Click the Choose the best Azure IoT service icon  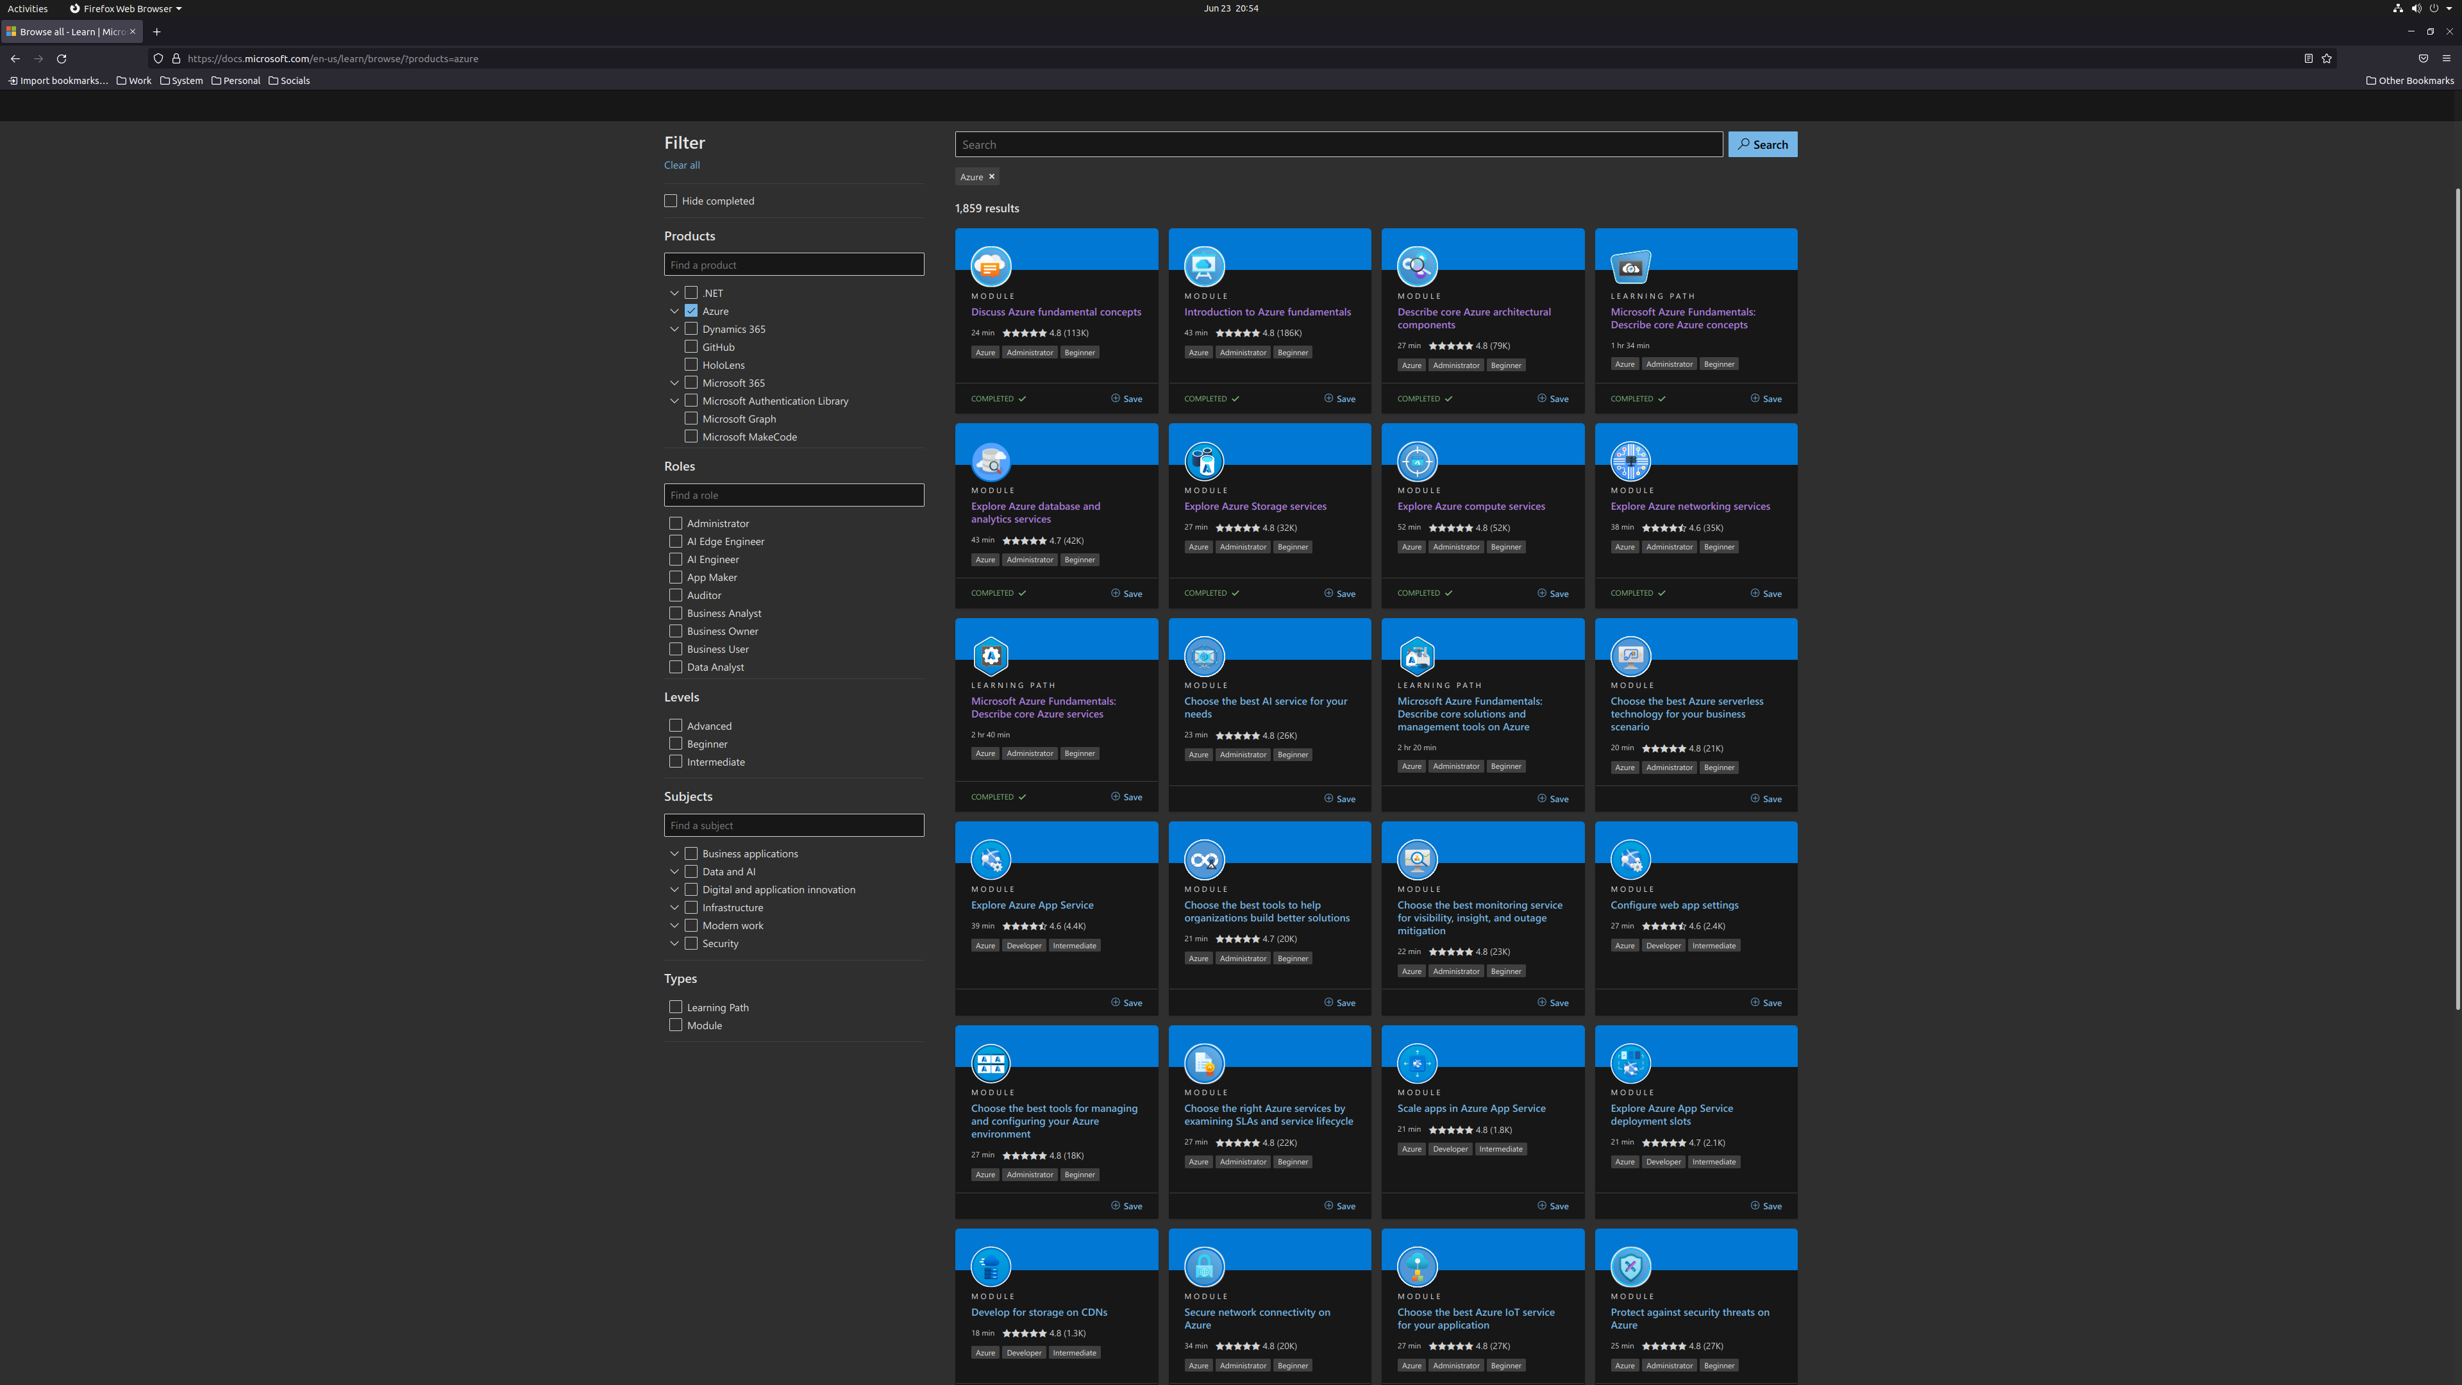tap(1418, 1268)
